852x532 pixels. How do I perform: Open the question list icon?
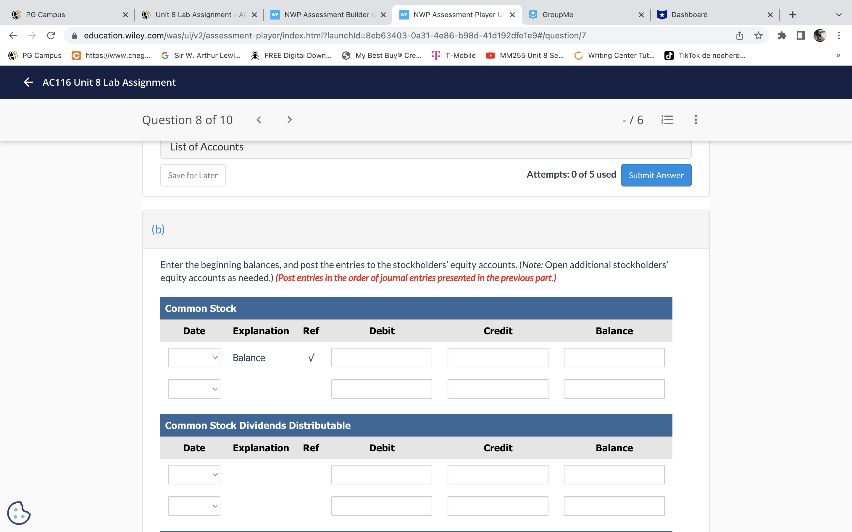667,120
